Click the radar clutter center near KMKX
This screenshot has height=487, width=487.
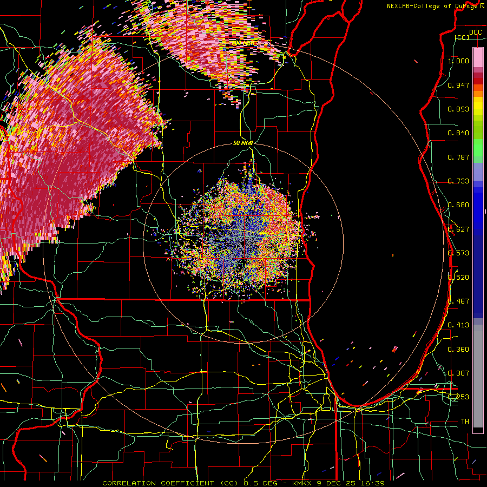[x=244, y=241]
